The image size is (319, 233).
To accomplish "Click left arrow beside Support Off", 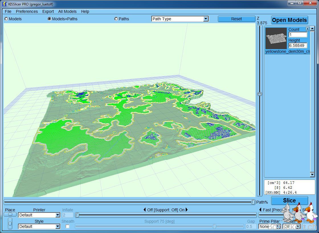I will (144, 210).
